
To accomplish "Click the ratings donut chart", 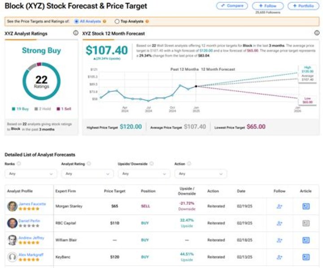I will 41,81.
